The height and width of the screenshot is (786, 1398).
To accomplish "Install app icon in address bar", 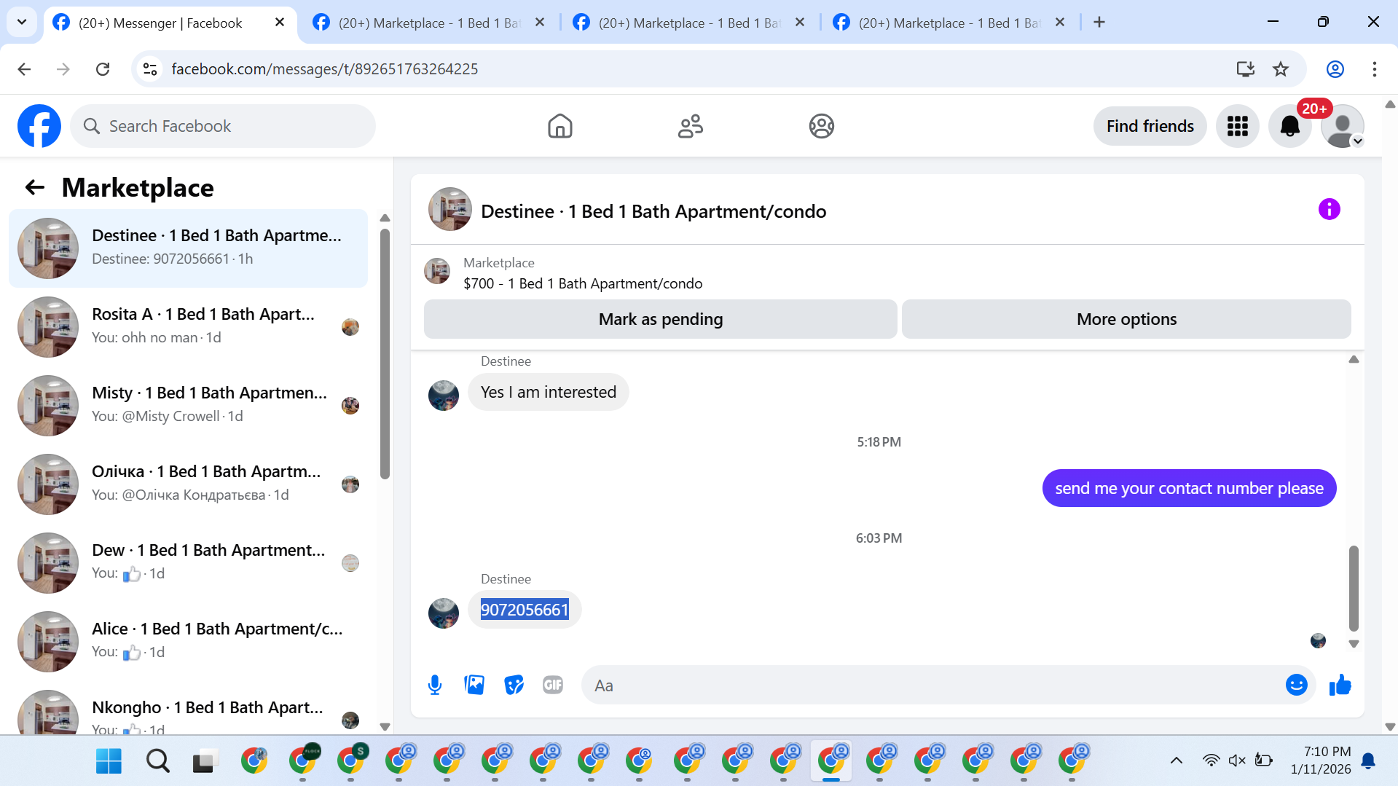I will point(1245,69).
